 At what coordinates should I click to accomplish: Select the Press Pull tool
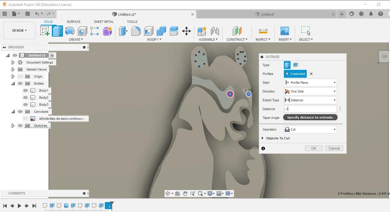tap(123, 31)
